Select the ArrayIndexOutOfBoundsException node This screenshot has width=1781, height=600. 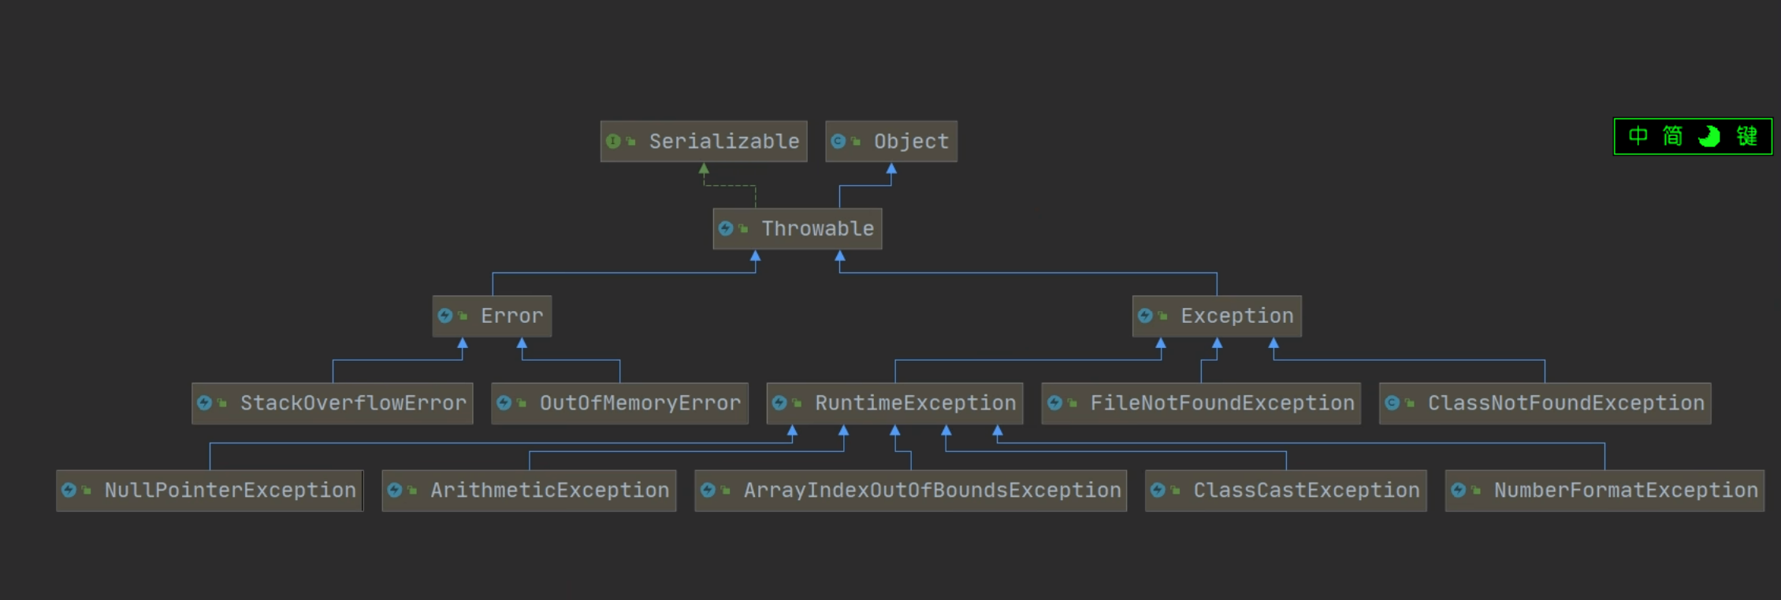click(x=911, y=491)
